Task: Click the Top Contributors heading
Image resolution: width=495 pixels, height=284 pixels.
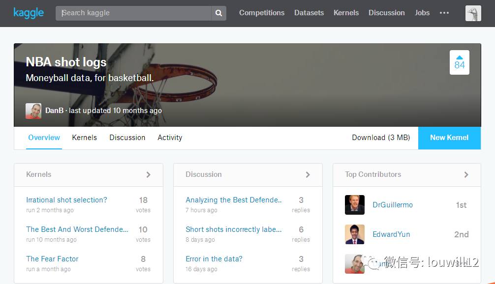Action: tap(373, 174)
